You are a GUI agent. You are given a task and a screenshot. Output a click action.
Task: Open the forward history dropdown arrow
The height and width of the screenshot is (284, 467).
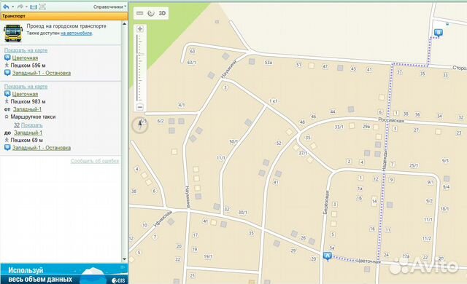[27, 7]
